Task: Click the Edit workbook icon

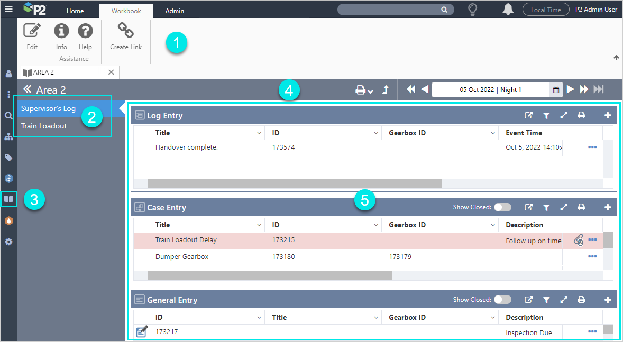Action: click(32, 32)
